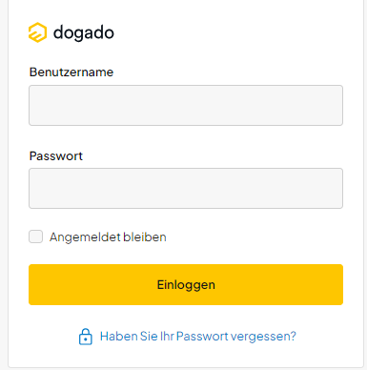Place the cursor in the empty Benutzername box
This screenshot has width=367, height=370.
click(186, 105)
